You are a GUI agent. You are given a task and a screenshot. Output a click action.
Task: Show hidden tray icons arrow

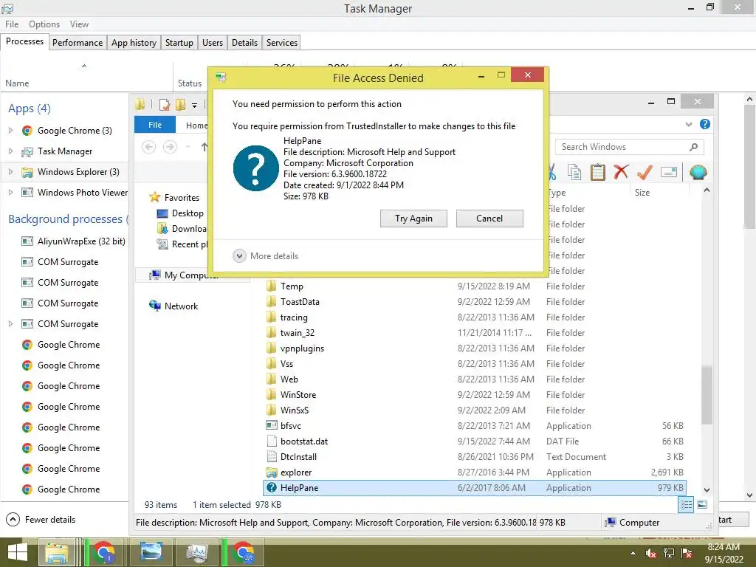[x=633, y=554]
